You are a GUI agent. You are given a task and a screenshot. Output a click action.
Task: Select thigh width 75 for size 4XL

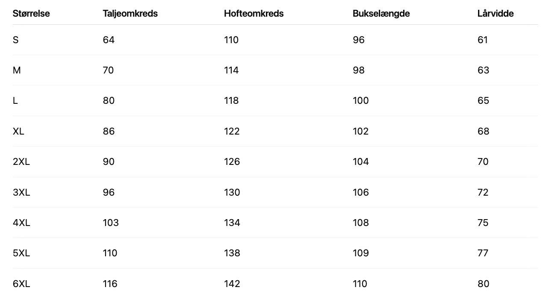(x=483, y=223)
